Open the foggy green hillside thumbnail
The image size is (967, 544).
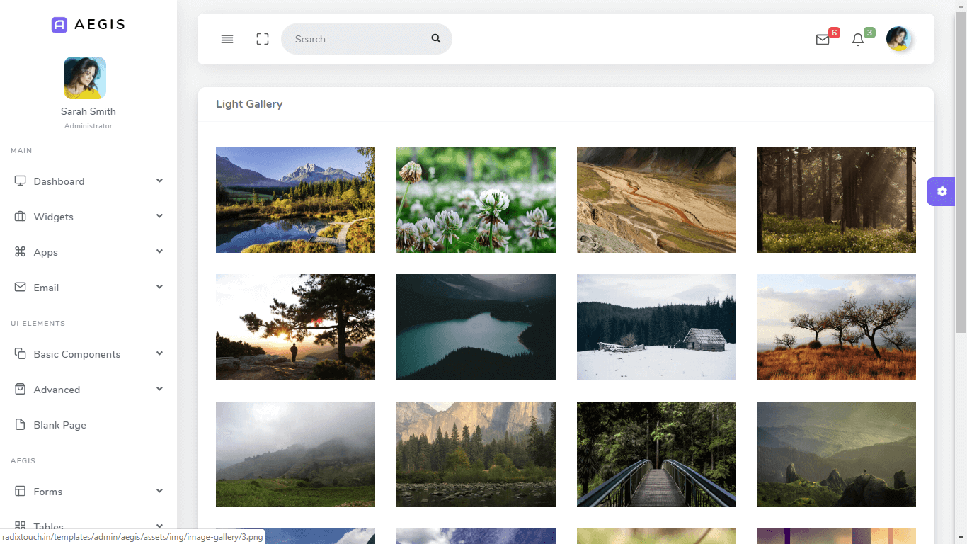[295, 455]
